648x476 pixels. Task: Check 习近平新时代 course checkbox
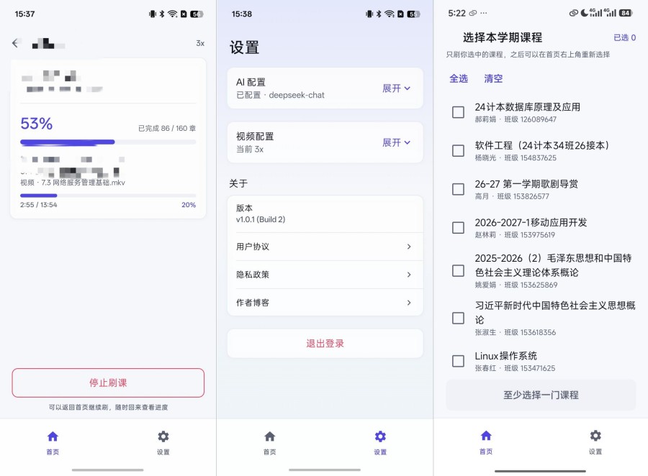(458, 319)
